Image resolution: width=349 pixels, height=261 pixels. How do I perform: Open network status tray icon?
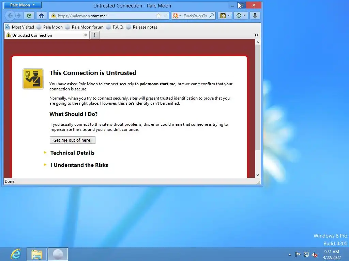pos(306,254)
